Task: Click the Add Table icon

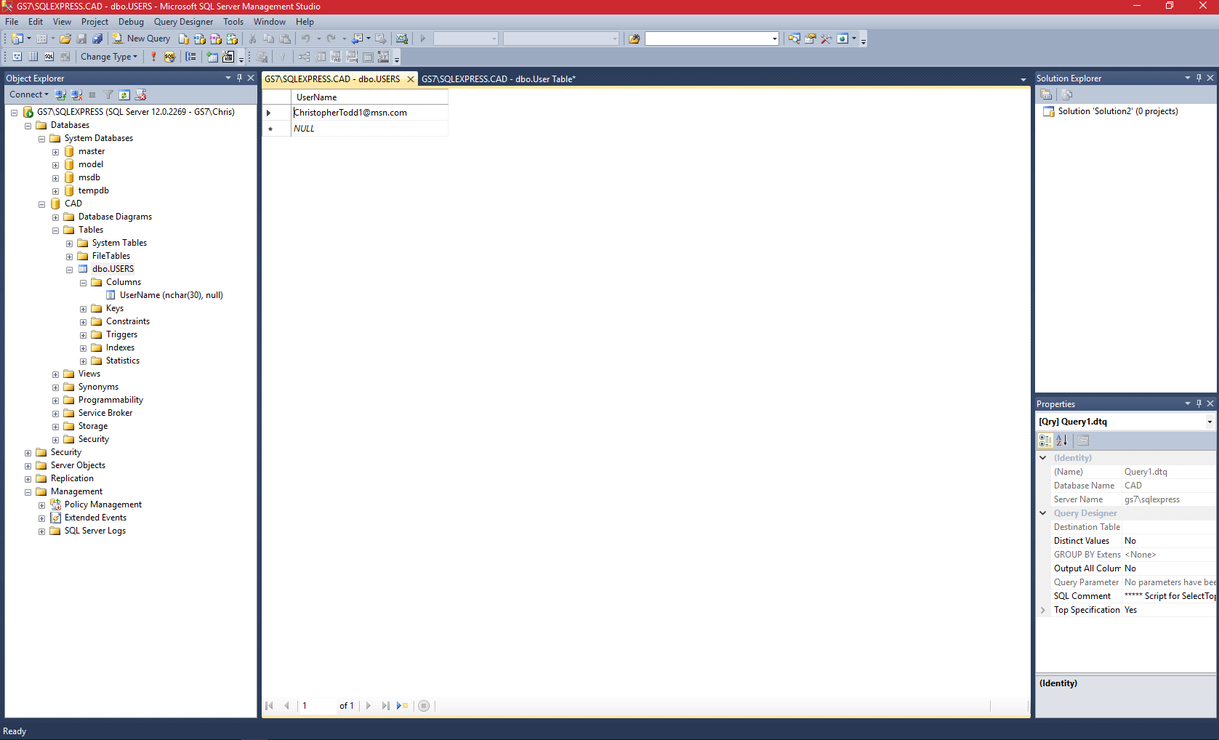Action: (212, 57)
